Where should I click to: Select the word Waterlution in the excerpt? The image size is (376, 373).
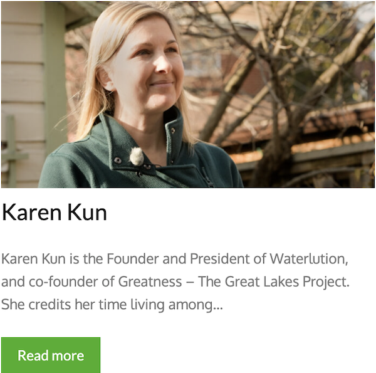click(x=309, y=258)
